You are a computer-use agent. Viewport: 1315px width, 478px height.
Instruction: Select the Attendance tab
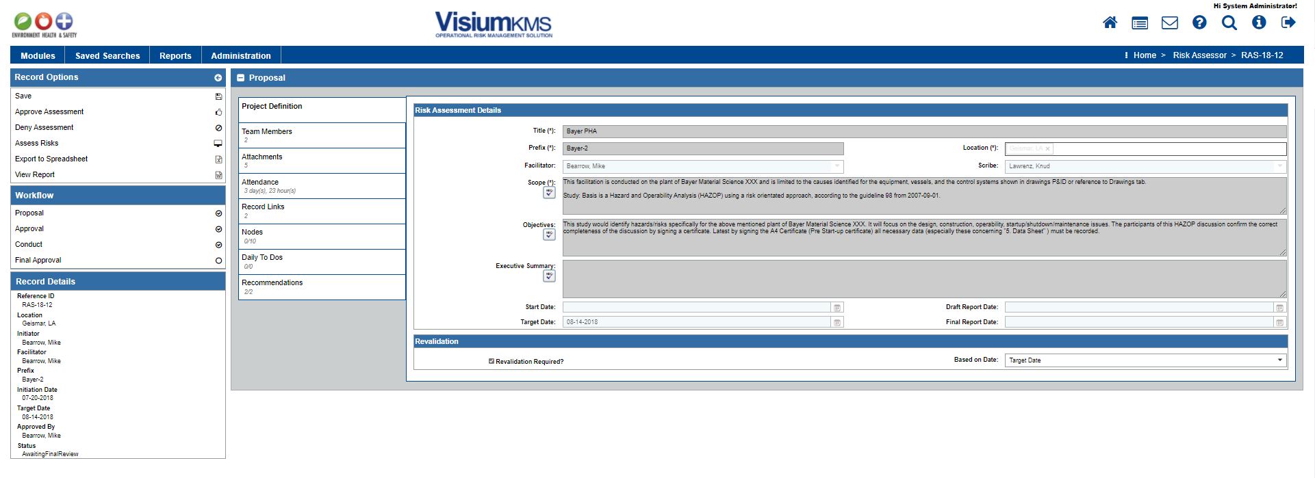322,186
